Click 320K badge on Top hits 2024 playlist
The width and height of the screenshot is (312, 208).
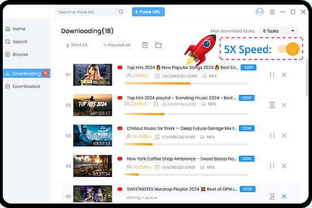pos(247,98)
